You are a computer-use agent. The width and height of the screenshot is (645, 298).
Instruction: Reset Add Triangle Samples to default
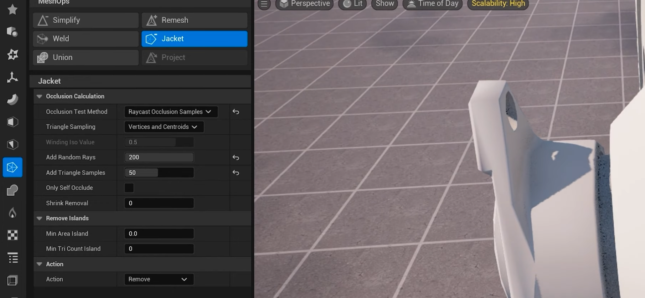(236, 173)
